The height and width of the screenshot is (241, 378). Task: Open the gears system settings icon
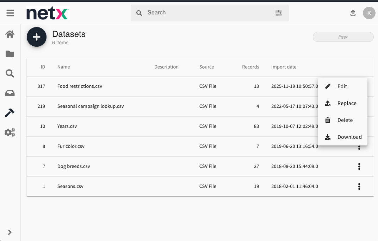click(10, 132)
